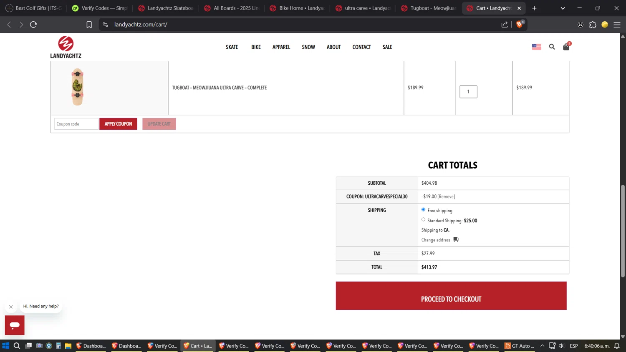626x352 pixels.
Task: Open the browser extensions puzzle icon
Action: pos(593,25)
